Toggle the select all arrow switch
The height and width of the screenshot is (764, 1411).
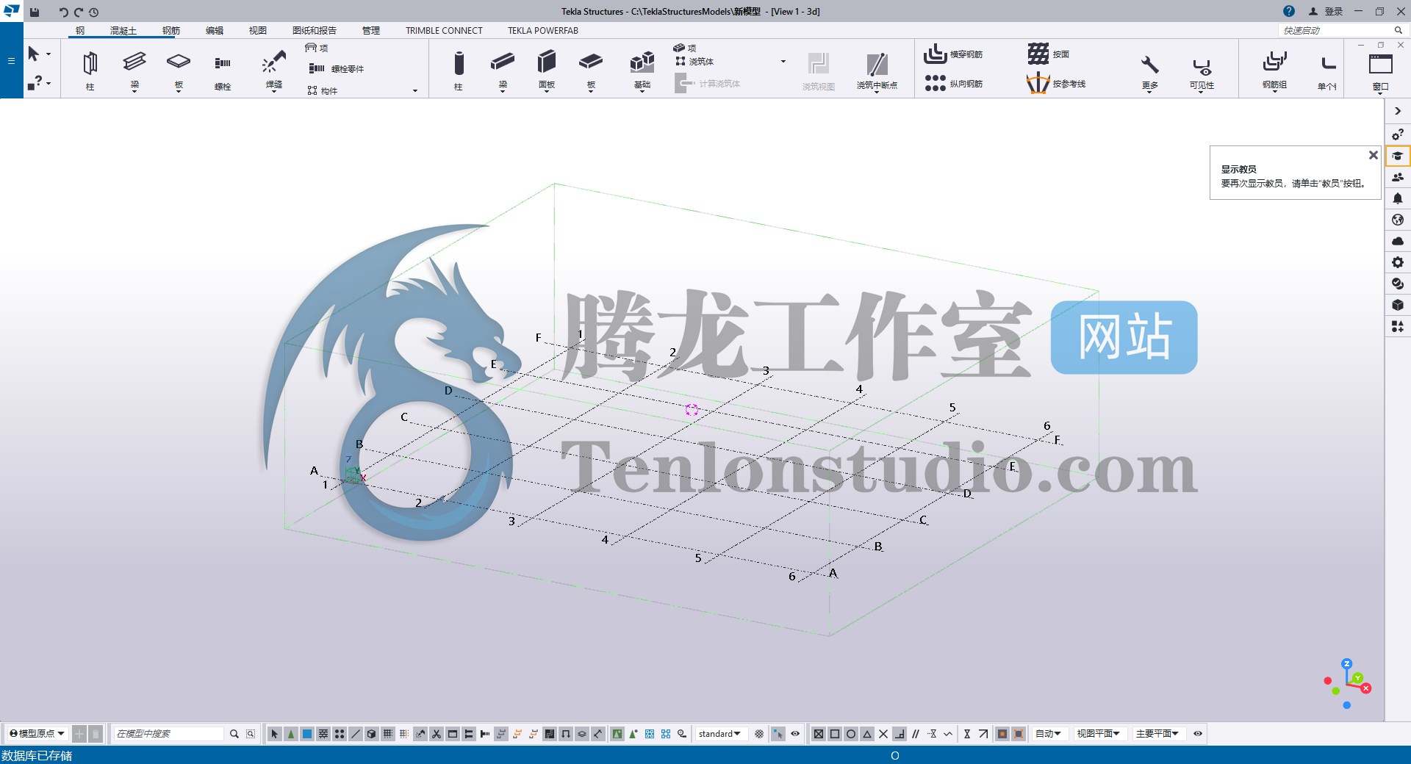pyautogui.click(x=275, y=734)
